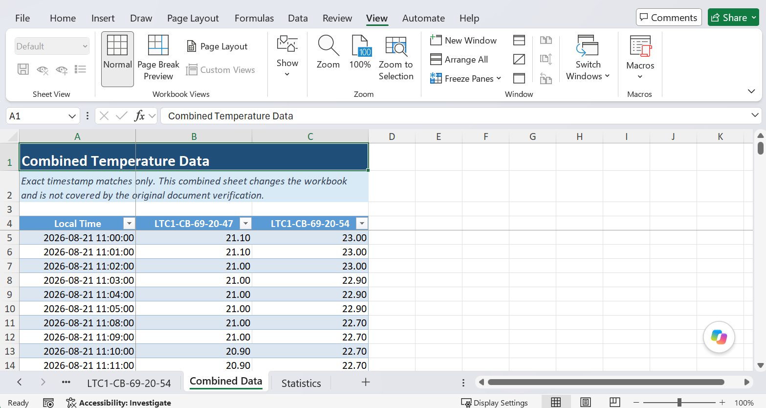Click the Page Break Preview icon
Viewport: 766px width, 408px height.
pyautogui.click(x=158, y=45)
